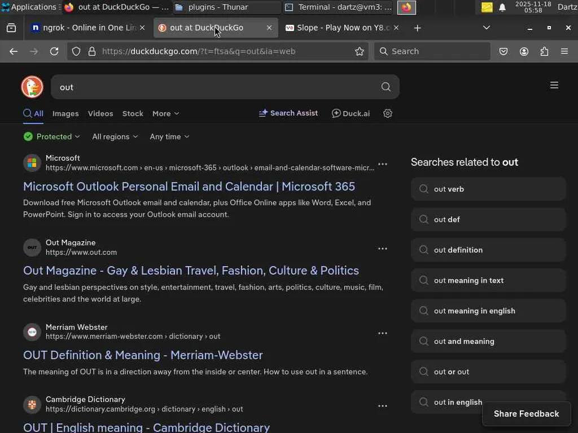View site security lock info
The width and height of the screenshot is (578, 433).
[x=92, y=51]
